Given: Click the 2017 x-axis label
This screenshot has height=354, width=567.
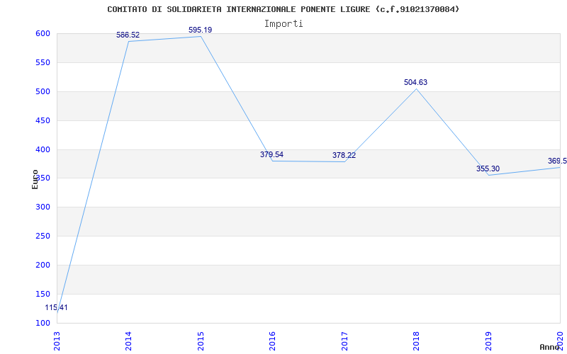Looking at the screenshot, I should click(344, 341).
